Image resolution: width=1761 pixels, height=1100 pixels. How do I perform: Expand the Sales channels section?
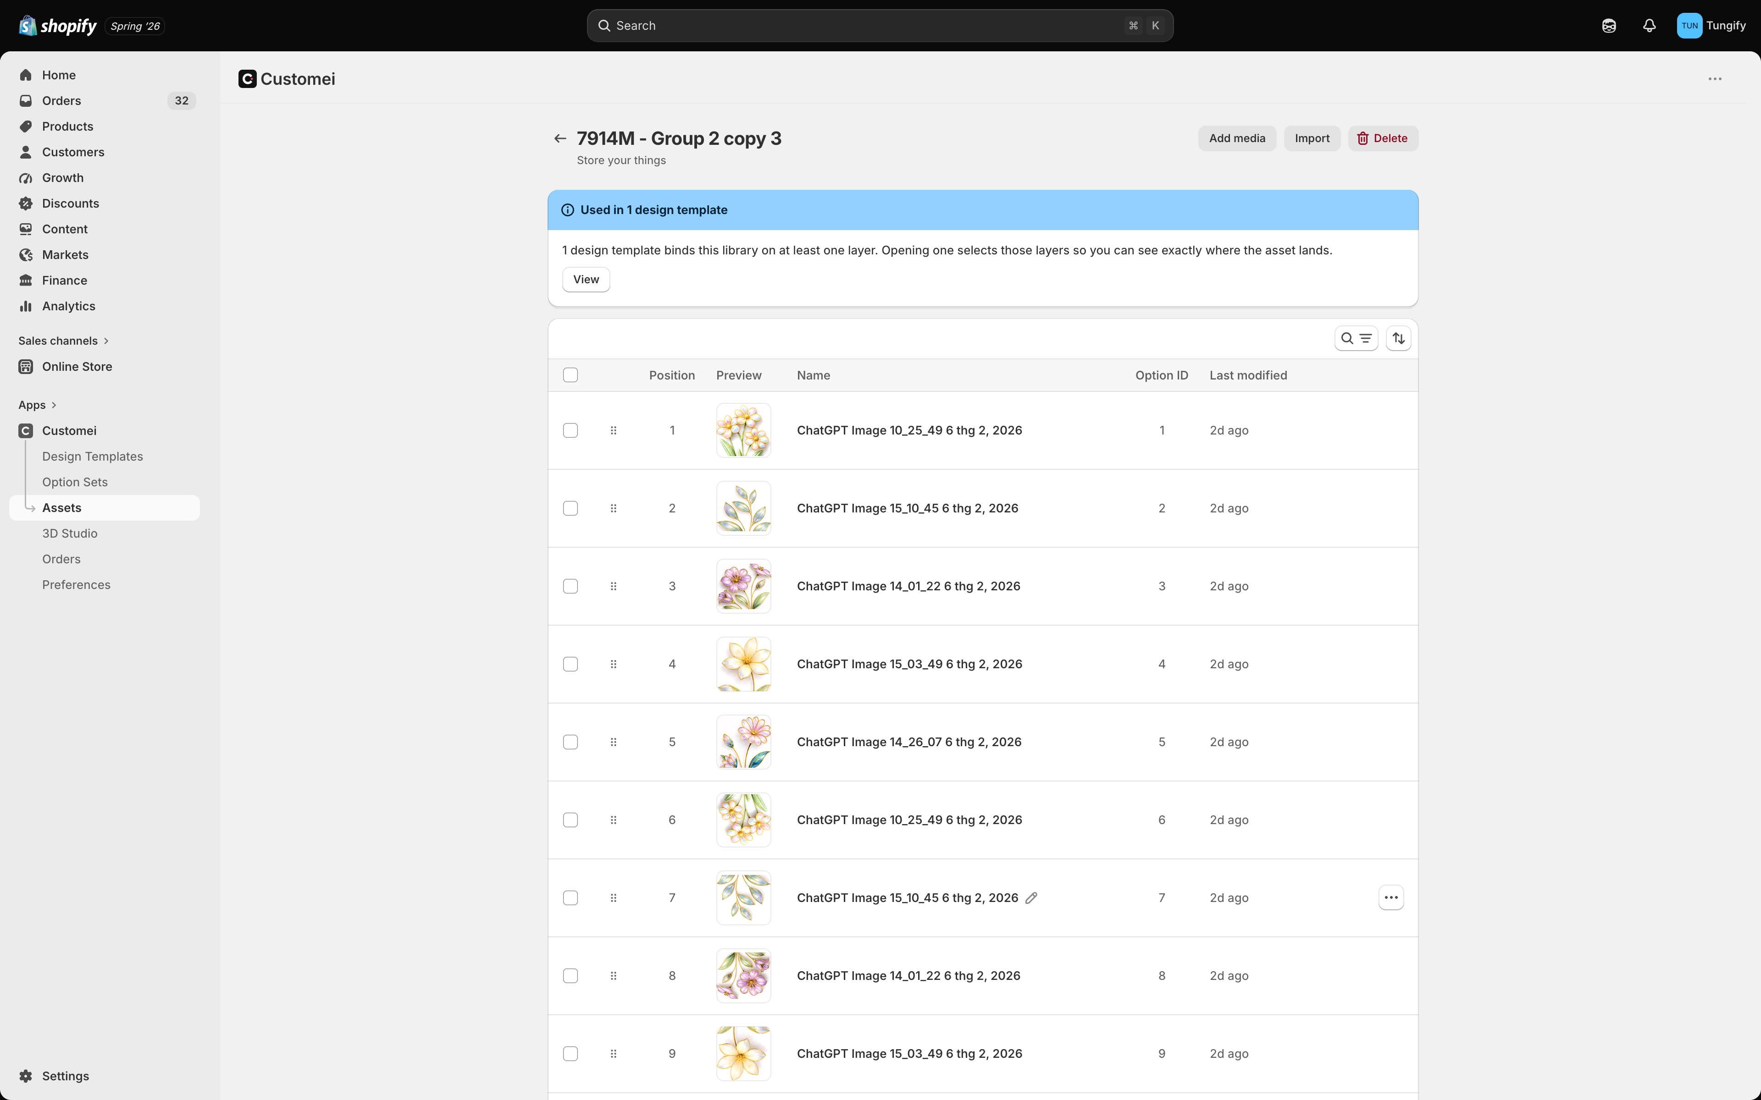pyautogui.click(x=64, y=341)
